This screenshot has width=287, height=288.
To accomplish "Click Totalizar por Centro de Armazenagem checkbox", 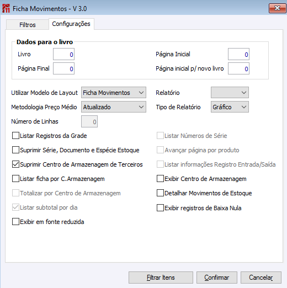I will pos(15,193).
